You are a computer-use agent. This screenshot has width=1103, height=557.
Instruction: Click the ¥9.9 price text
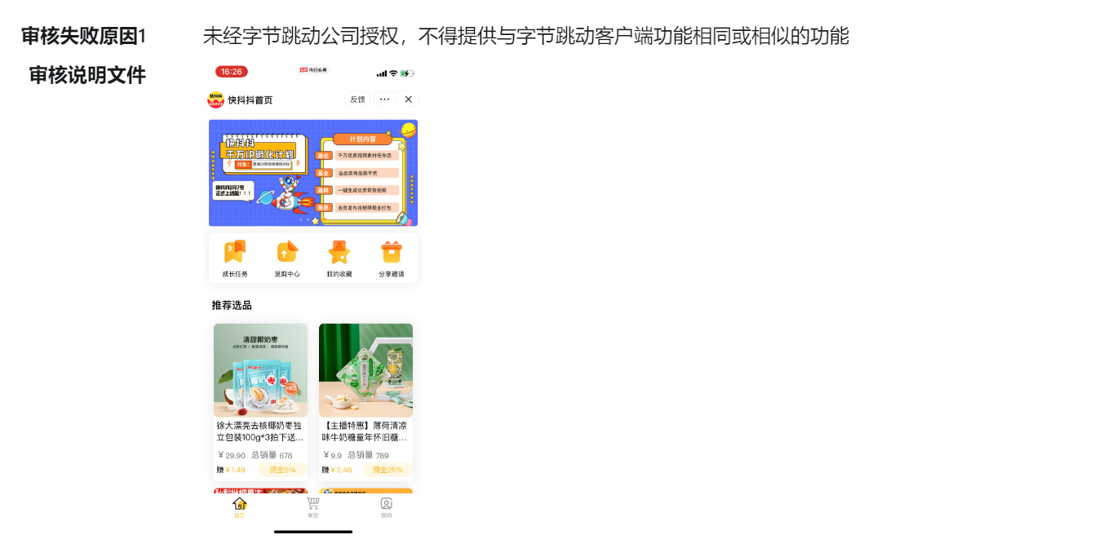click(332, 456)
